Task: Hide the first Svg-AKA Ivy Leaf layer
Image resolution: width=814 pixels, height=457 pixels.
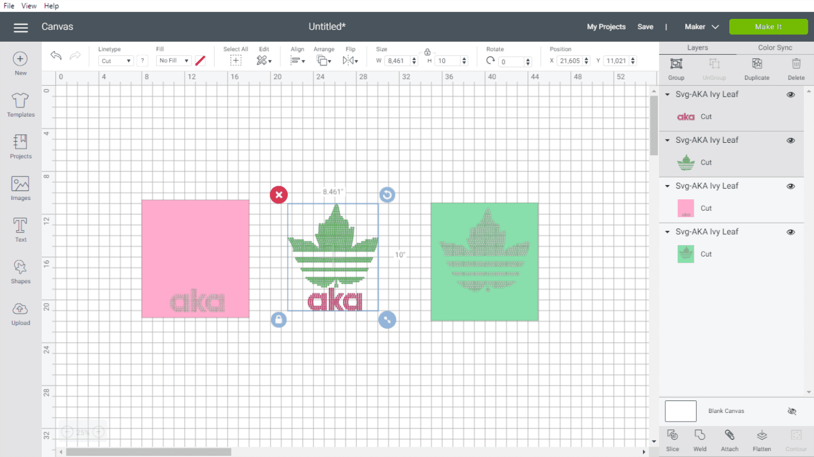Action: point(791,95)
